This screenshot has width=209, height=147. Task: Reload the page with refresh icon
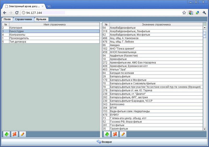coord(17,13)
